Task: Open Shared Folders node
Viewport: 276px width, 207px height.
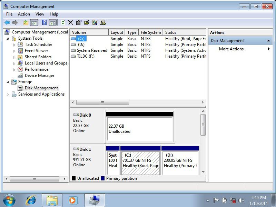Action: click(x=38, y=57)
